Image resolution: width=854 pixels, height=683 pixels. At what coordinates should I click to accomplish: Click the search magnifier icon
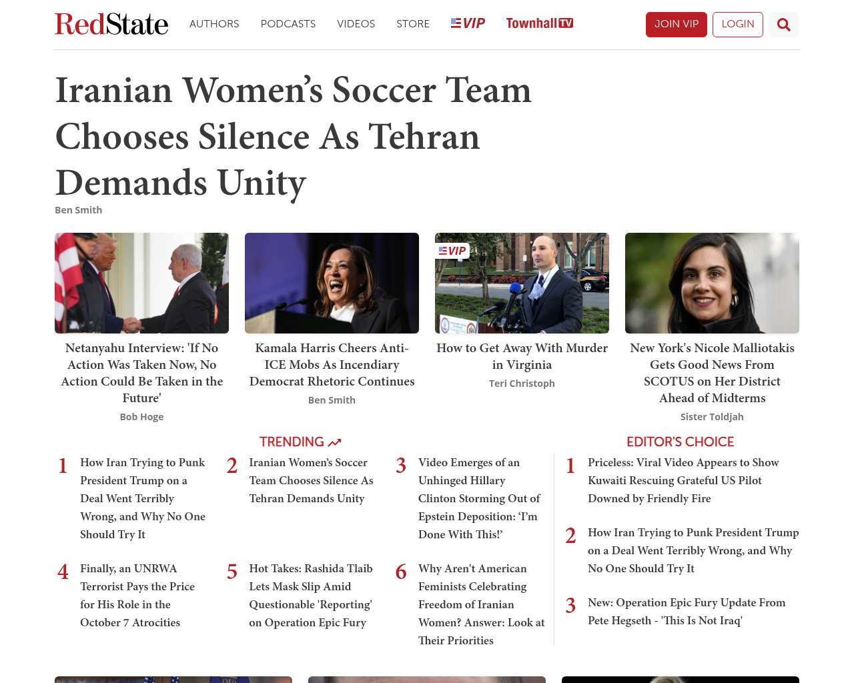[783, 25]
